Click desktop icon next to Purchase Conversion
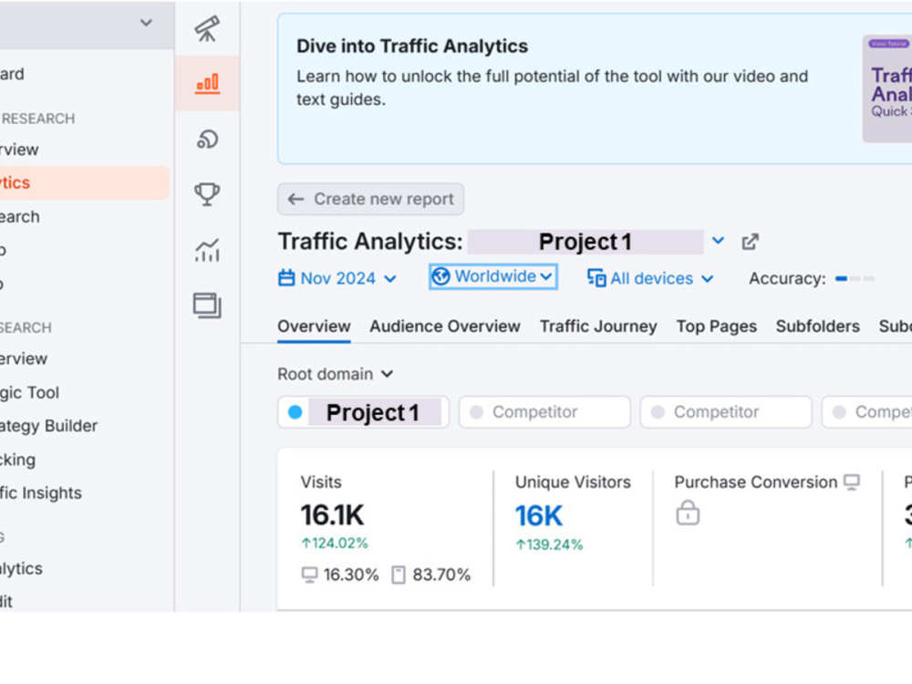The width and height of the screenshot is (912, 684). pyautogui.click(x=852, y=482)
